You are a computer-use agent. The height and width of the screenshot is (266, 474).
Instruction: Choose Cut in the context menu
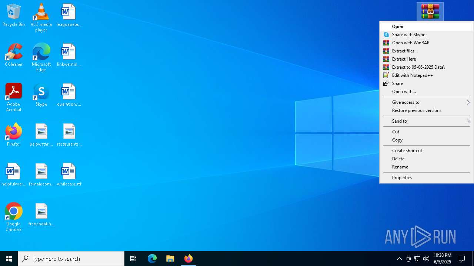pyautogui.click(x=427, y=132)
